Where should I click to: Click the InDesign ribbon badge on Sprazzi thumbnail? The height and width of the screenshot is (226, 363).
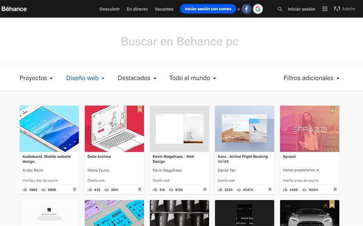332,109
